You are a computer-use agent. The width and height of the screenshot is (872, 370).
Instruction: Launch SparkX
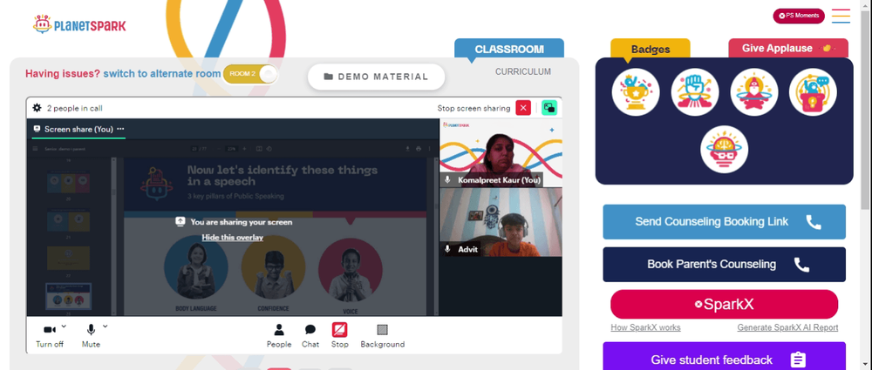point(724,305)
